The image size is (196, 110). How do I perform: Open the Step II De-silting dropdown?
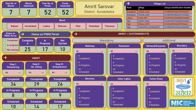pyautogui.click(x=36, y=72)
